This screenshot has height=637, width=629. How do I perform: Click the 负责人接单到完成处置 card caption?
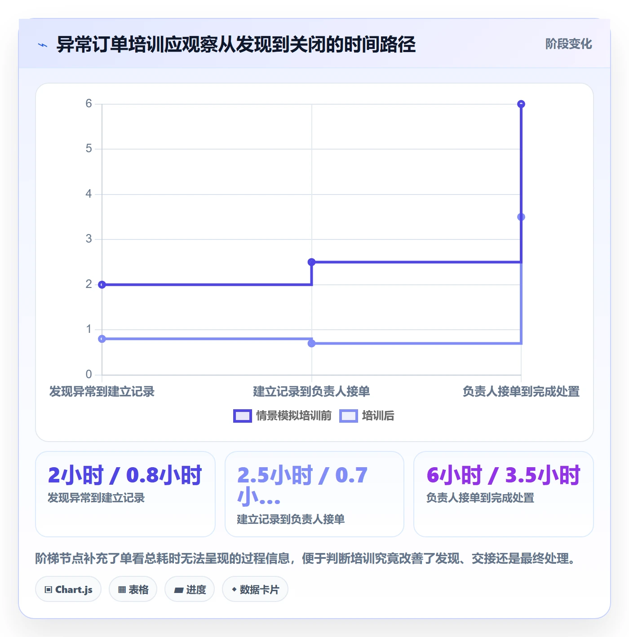[480, 498]
